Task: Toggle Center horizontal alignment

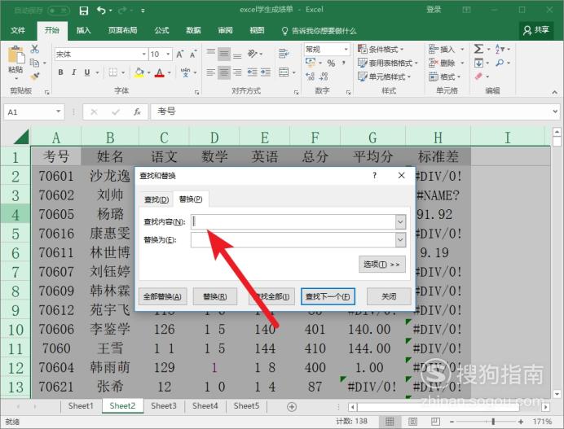Action: [224, 72]
